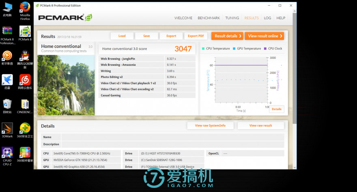Click View raw result button
The height and width of the screenshot is (192, 357).
coord(261,125)
